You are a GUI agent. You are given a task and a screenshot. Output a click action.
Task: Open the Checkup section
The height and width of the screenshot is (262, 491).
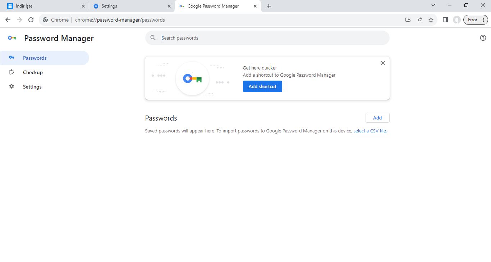tap(45, 72)
